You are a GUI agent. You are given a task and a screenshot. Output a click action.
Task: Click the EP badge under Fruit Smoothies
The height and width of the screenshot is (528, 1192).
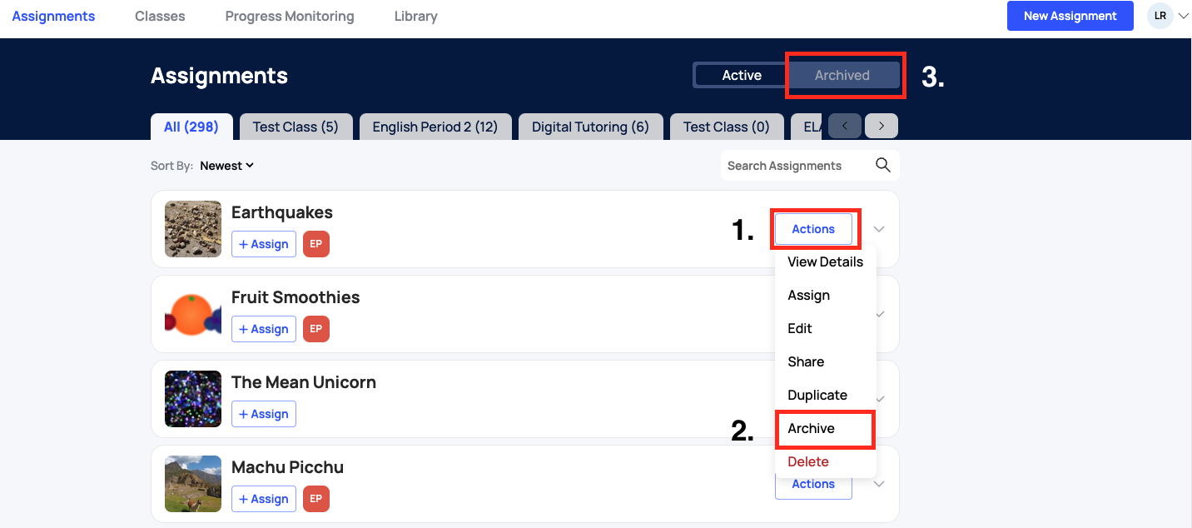click(316, 329)
